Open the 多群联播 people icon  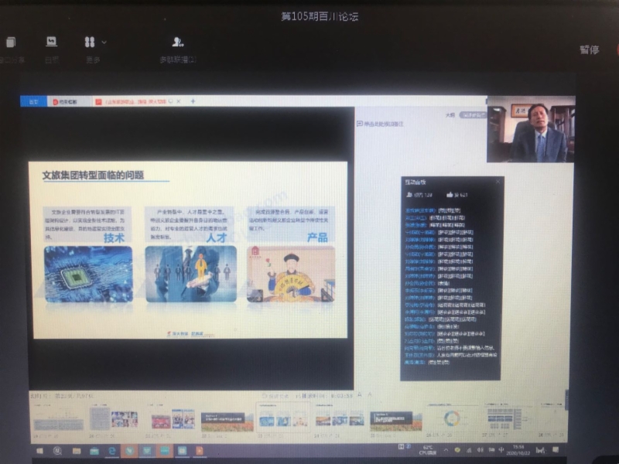point(178,42)
